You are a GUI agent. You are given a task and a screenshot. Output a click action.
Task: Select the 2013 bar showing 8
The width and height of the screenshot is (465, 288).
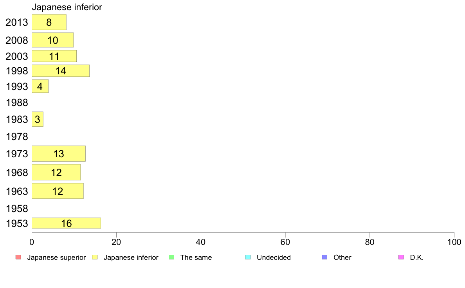pyautogui.click(x=49, y=22)
